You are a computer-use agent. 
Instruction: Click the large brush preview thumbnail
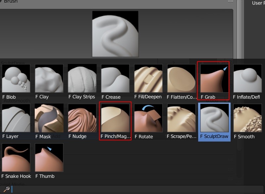pyautogui.click(x=115, y=34)
